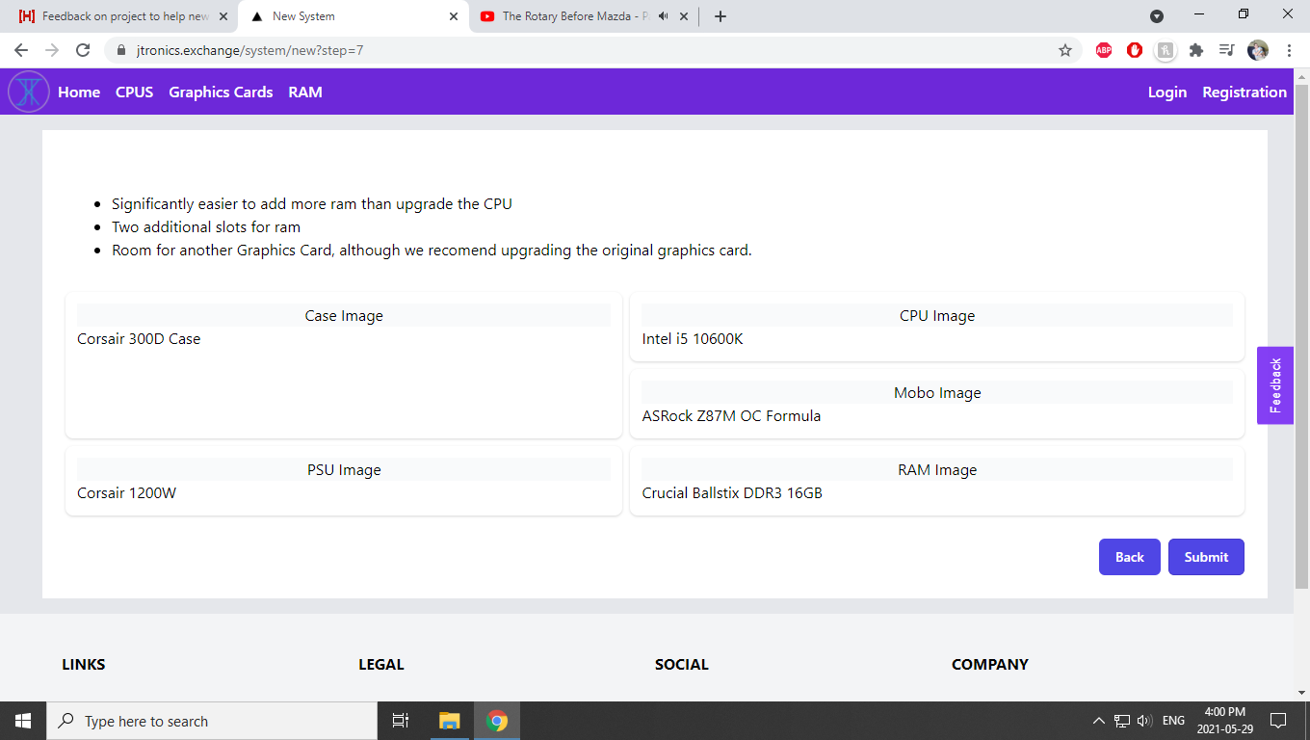Click the SOCIAL footer heading
The width and height of the screenshot is (1310, 740).
click(x=682, y=664)
